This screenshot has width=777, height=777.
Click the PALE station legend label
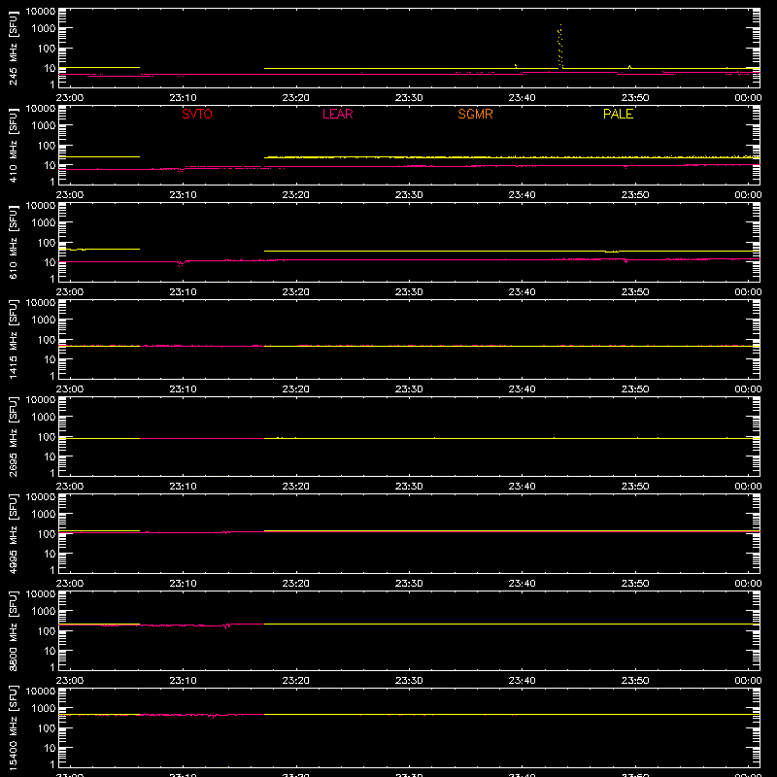tap(618, 114)
